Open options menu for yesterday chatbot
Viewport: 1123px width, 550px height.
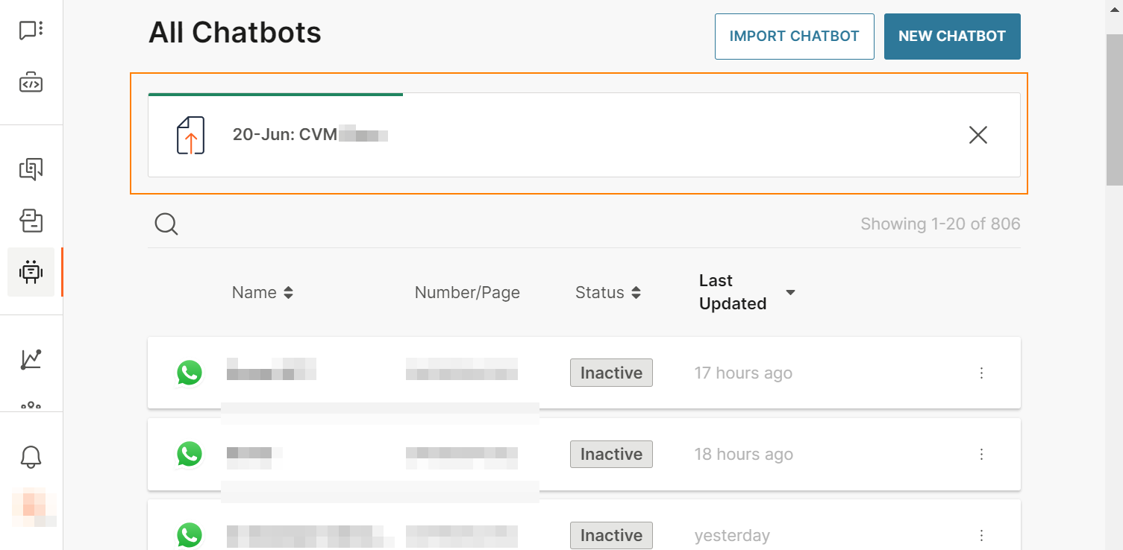[x=981, y=535]
